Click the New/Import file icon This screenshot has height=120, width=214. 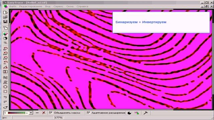coord(5,13)
